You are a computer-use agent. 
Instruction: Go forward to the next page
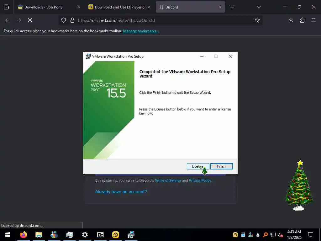[x=19, y=20]
